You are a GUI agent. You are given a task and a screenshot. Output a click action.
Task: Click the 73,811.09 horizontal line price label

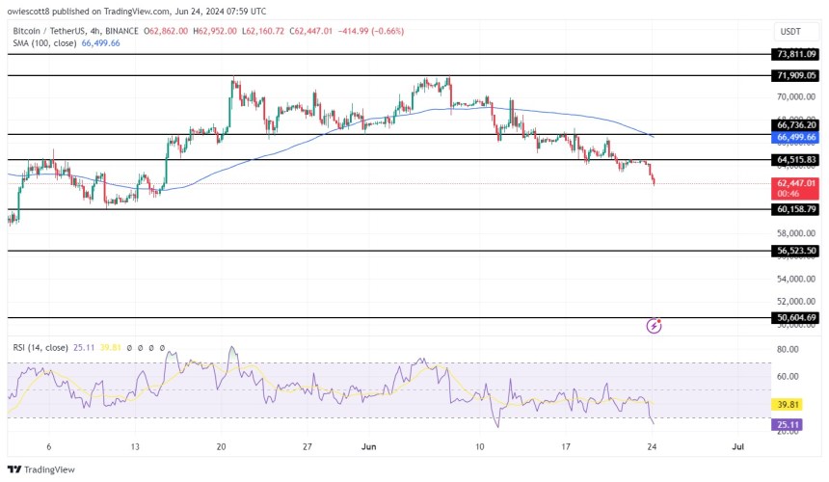[x=795, y=54]
